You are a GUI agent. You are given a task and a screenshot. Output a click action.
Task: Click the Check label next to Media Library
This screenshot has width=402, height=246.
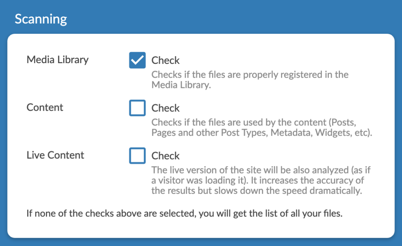click(165, 60)
